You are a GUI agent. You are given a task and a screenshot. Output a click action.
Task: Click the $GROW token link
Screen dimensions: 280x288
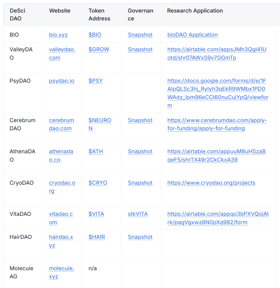coord(99,49)
